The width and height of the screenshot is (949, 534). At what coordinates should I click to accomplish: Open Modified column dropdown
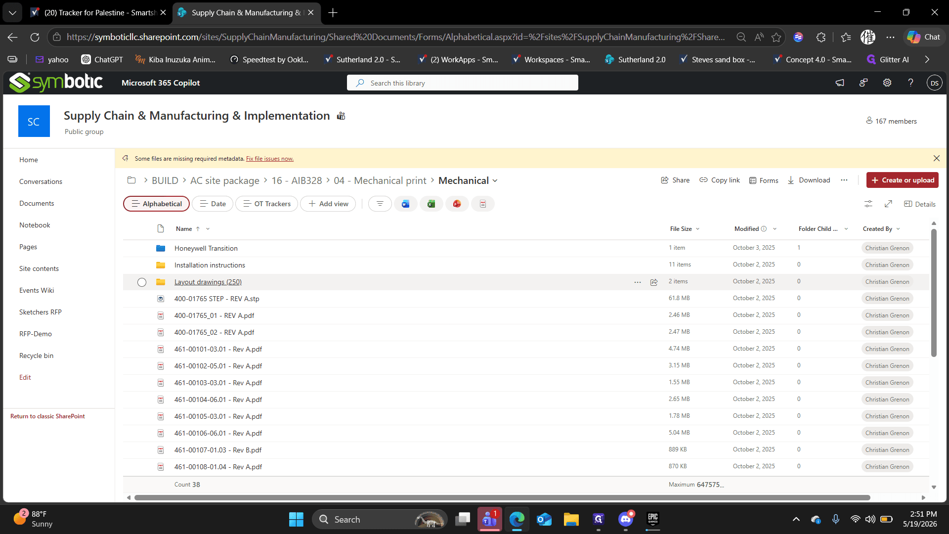point(775,229)
